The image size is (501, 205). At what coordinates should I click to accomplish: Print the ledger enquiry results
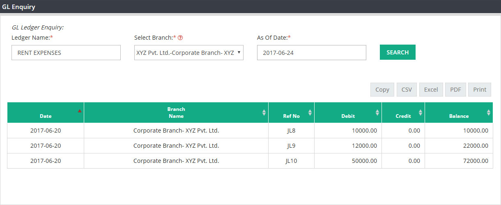tap(480, 90)
